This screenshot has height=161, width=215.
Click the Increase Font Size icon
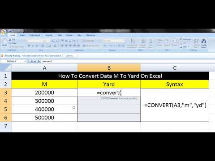pyautogui.click(x=53, y=41)
